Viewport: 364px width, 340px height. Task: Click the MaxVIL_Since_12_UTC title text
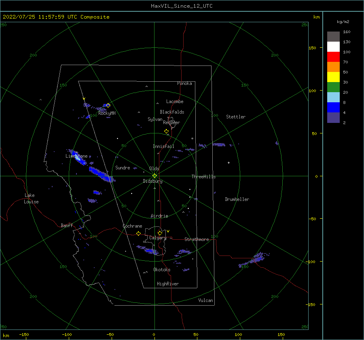tap(182, 6)
